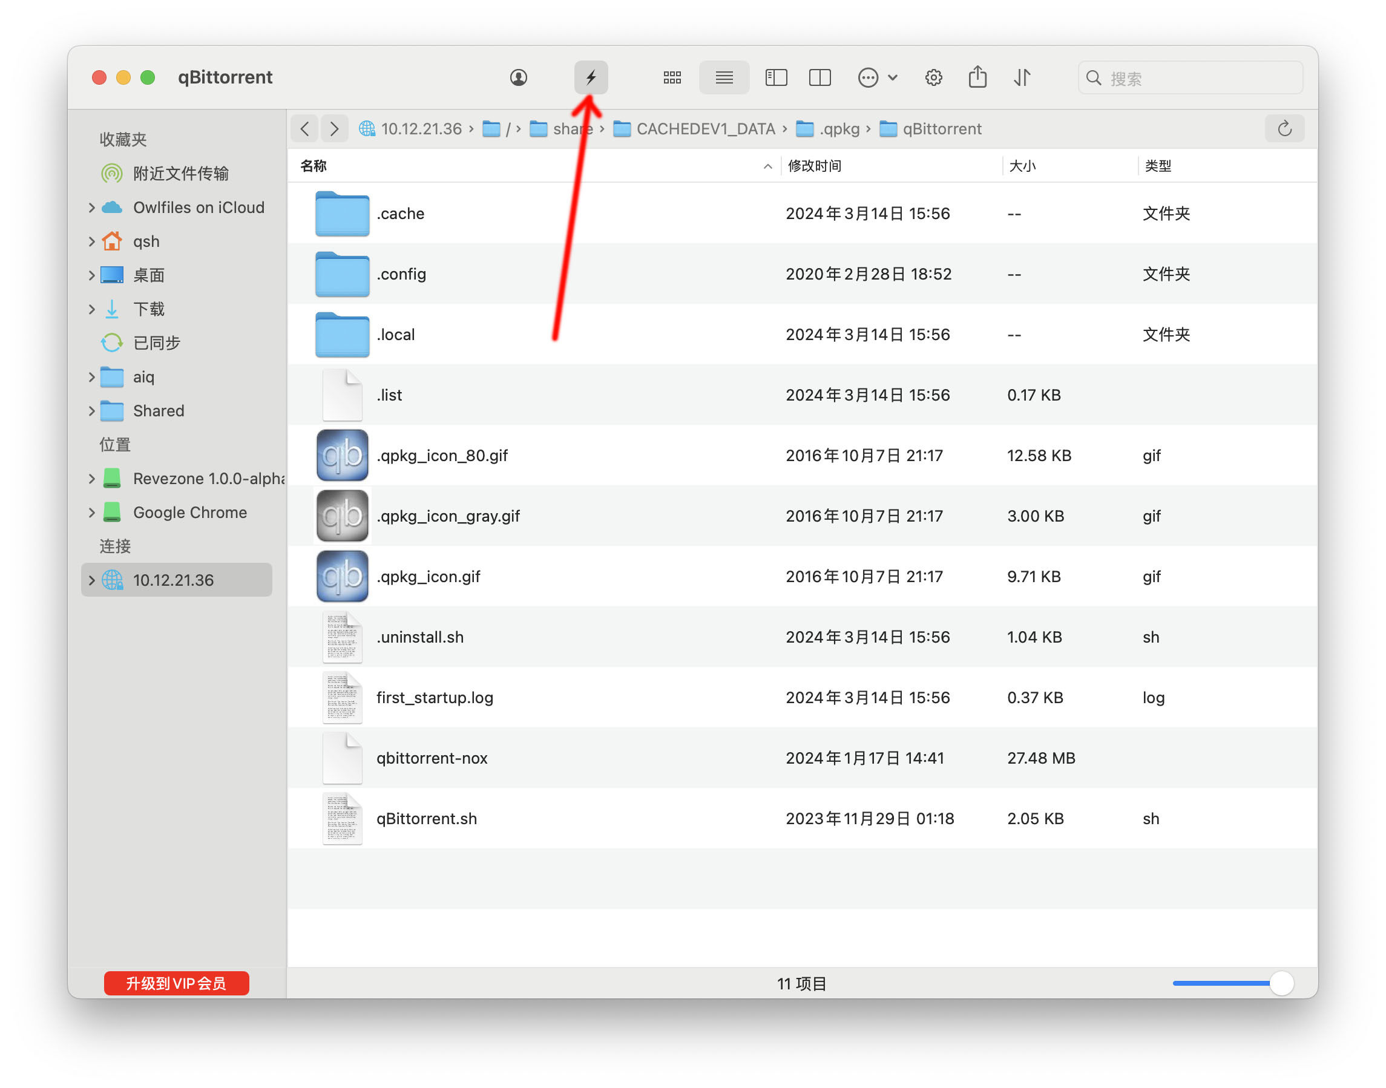Select the .config folder icon
This screenshot has width=1386, height=1088.
click(x=342, y=274)
